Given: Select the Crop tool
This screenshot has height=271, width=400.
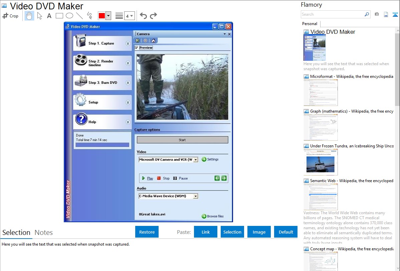Looking at the screenshot, I should pos(10,16).
